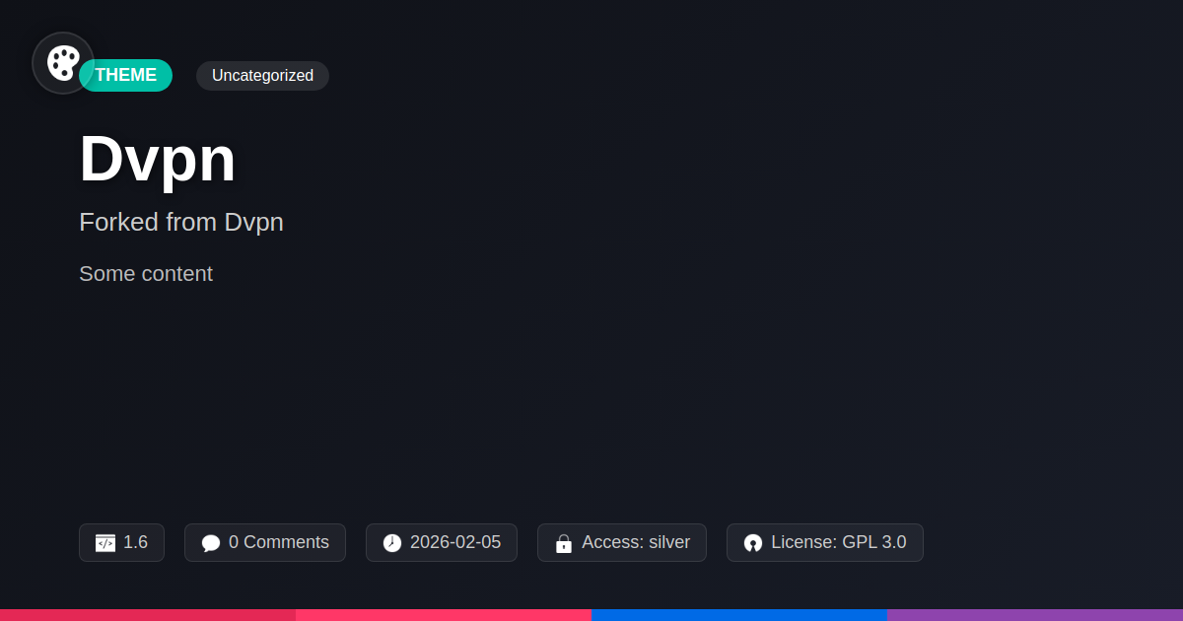
Task: Click the Dvpn title heading
Action: pos(158,159)
